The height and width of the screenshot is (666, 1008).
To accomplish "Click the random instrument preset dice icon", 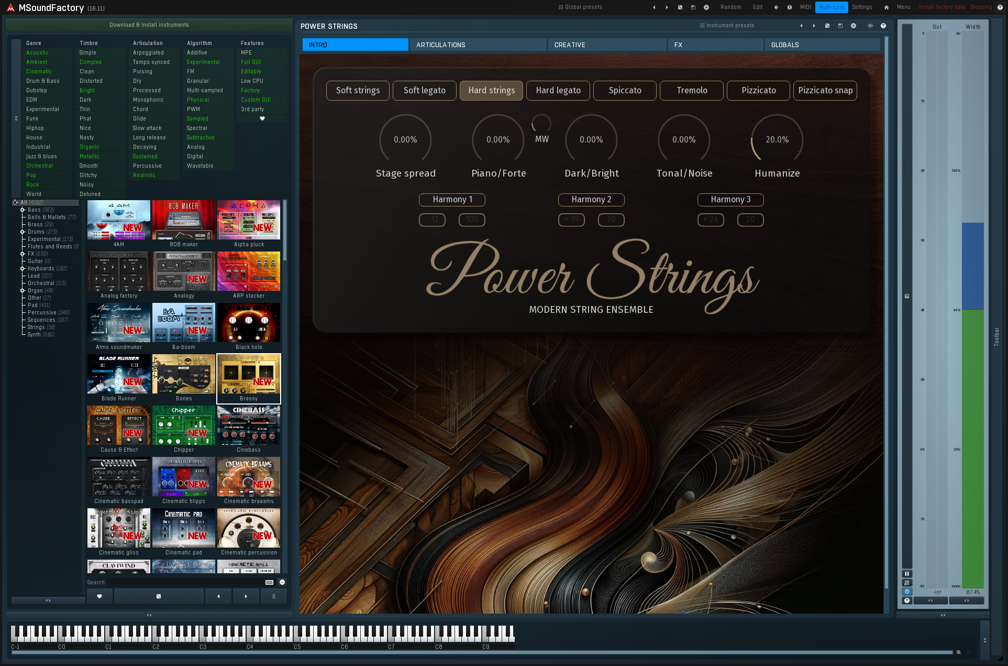I will (x=827, y=26).
